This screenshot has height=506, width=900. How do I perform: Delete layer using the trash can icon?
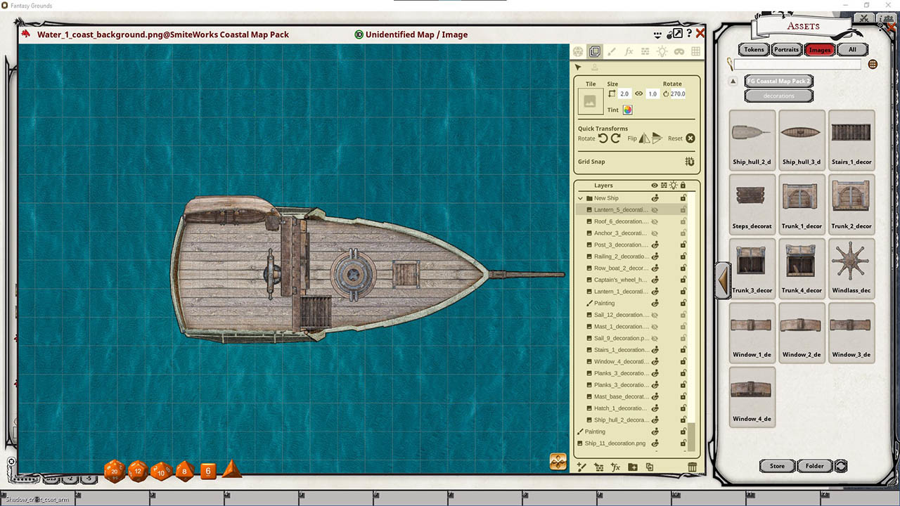[692, 467]
